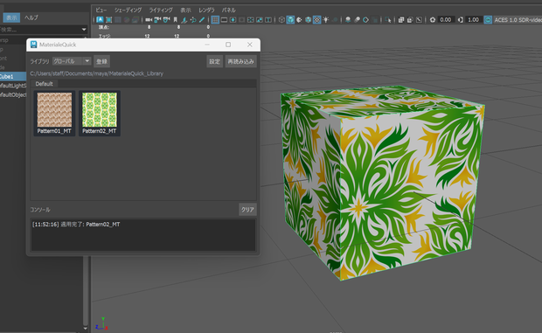Click the camera Bookmarks icon
Image resolution: width=542 pixels, height=333 pixels.
175,20
